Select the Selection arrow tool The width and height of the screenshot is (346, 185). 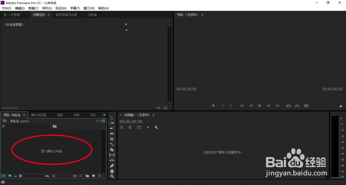coord(112,118)
